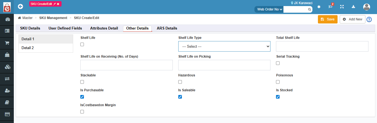This screenshot has height=123, width=377.
Task: Click the blue help question mark icon
Action: pos(369,19)
